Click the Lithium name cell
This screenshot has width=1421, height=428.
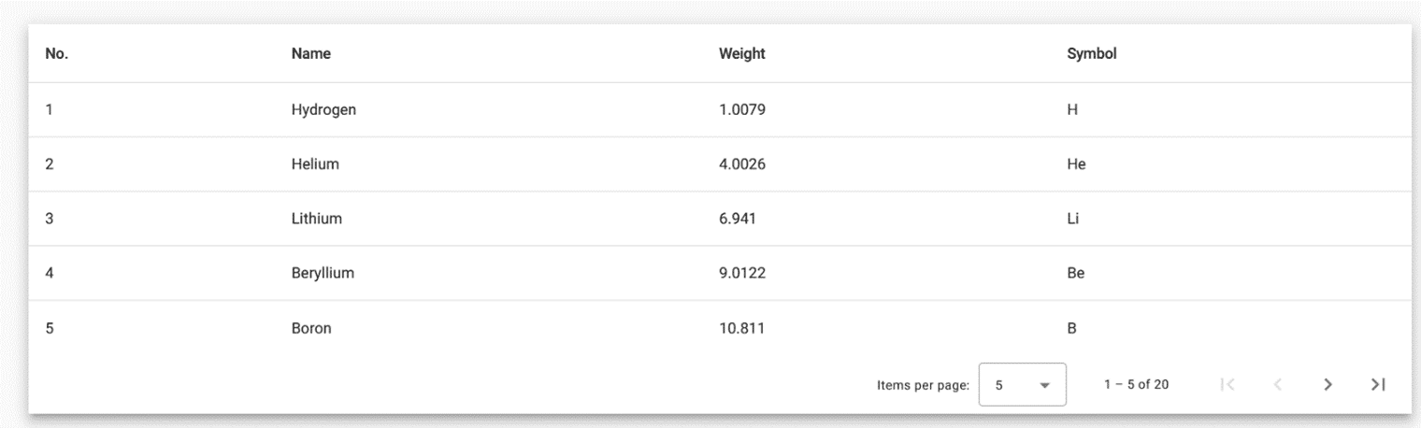317,219
